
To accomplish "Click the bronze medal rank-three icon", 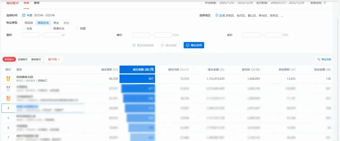I will coord(8,98).
